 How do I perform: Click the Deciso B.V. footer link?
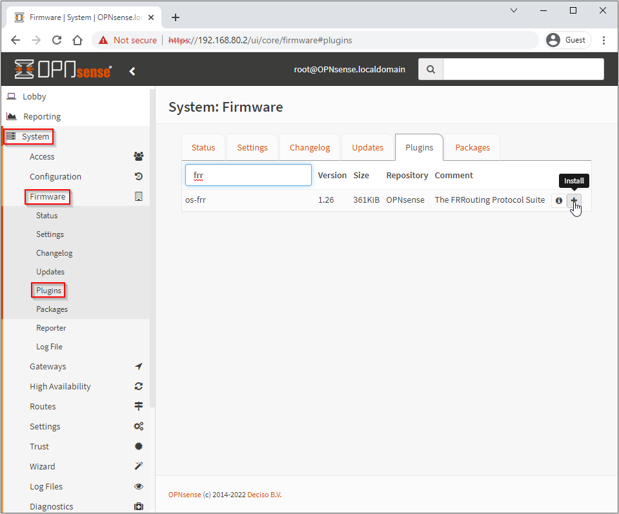click(265, 495)
